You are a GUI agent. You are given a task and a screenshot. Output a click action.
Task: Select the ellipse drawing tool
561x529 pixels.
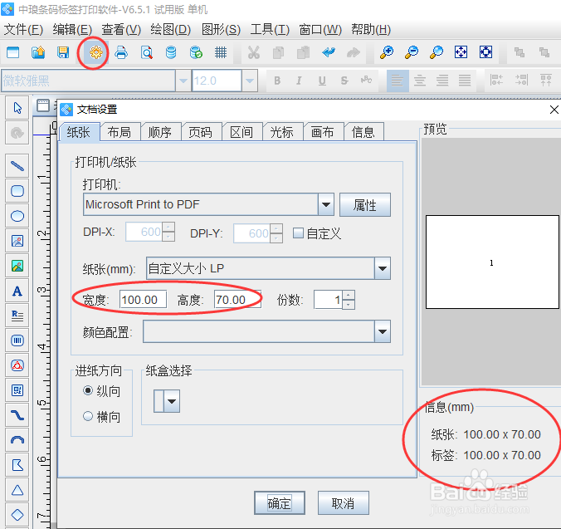click(17, 216)
